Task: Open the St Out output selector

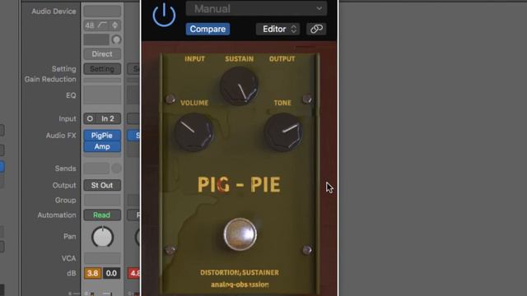Action: pyautogui.click(x=102, y=185)
